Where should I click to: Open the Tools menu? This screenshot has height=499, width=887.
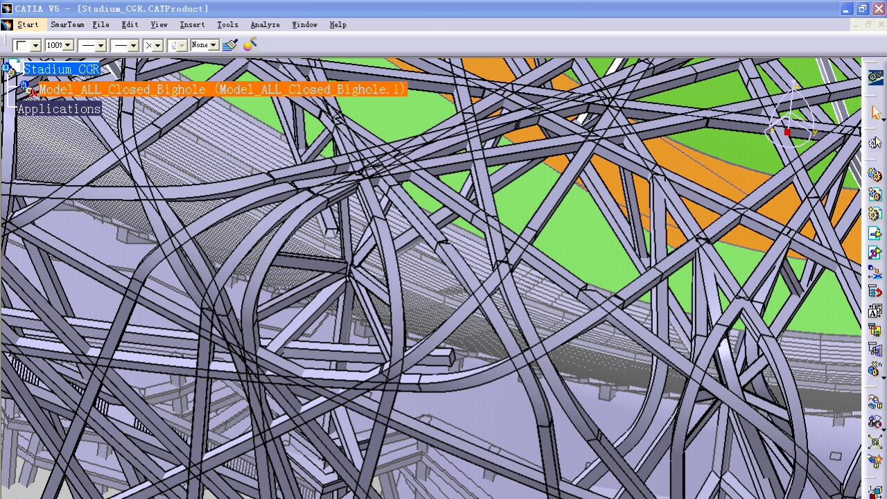(227, 25)
